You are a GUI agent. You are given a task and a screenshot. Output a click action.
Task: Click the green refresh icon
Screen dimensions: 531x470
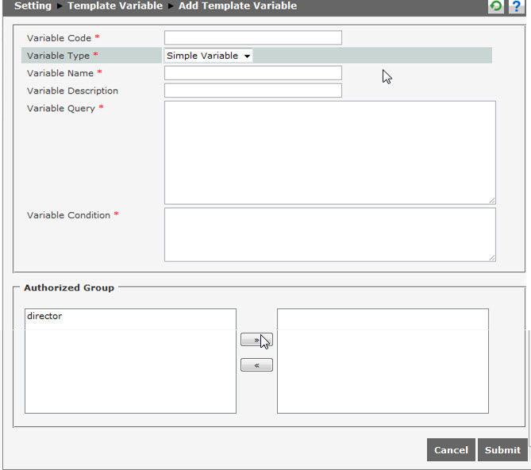[x=496, y=6]
